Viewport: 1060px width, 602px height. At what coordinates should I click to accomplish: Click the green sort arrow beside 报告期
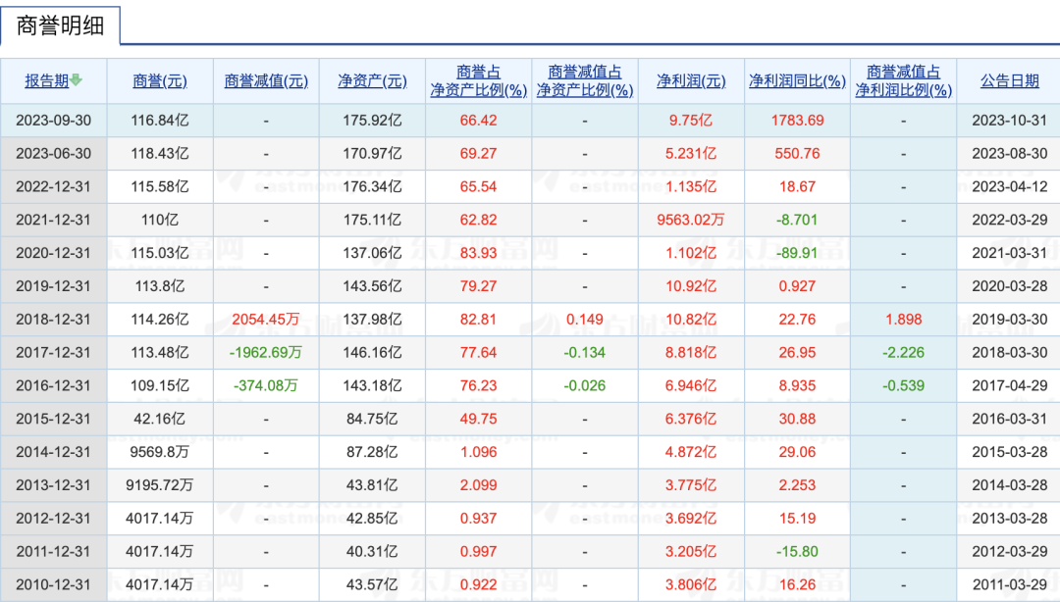[x=77, y=81]
